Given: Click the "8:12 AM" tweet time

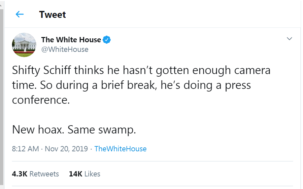Looking at the screenshot, I should [25, 149].
